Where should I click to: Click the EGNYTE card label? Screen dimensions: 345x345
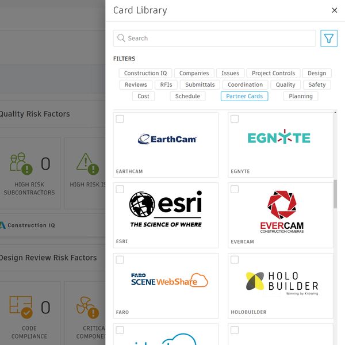point(240,171)
